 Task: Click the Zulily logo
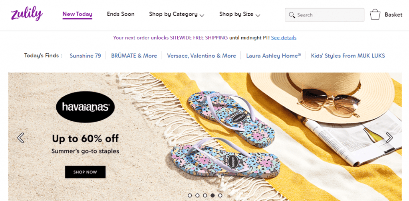pyautogui.click(x=27, y=14)
